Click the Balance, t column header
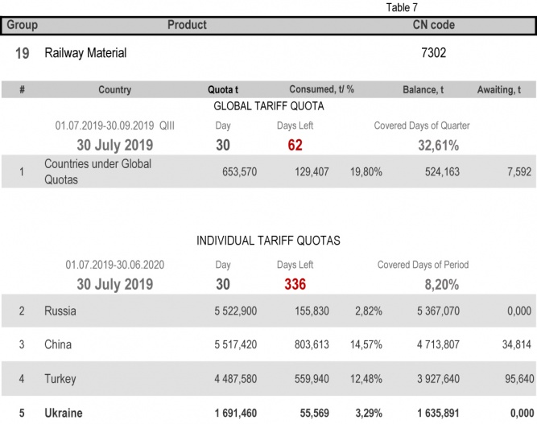 423,90
